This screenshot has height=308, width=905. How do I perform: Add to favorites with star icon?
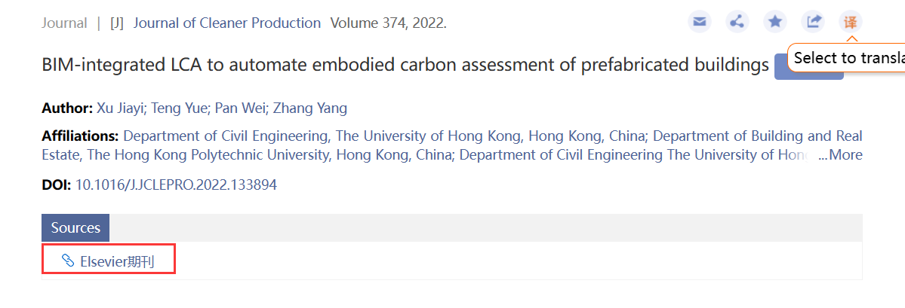pos(775,22)
